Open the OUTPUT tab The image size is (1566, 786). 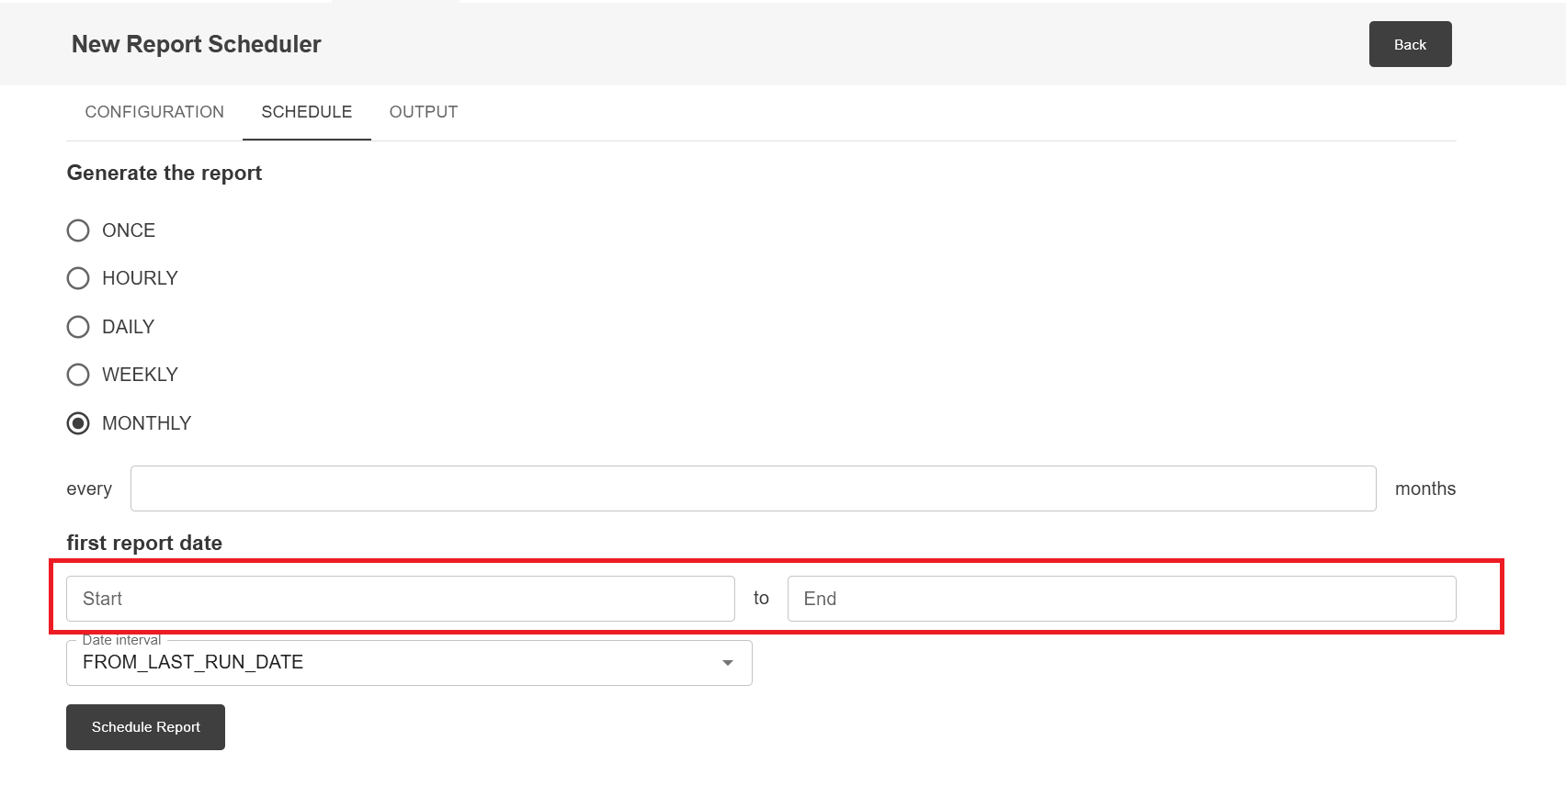[x=423, y=112]
